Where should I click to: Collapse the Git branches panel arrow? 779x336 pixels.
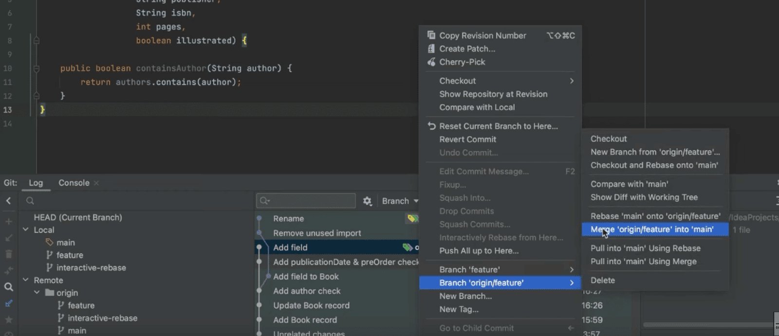click(8, 200)
